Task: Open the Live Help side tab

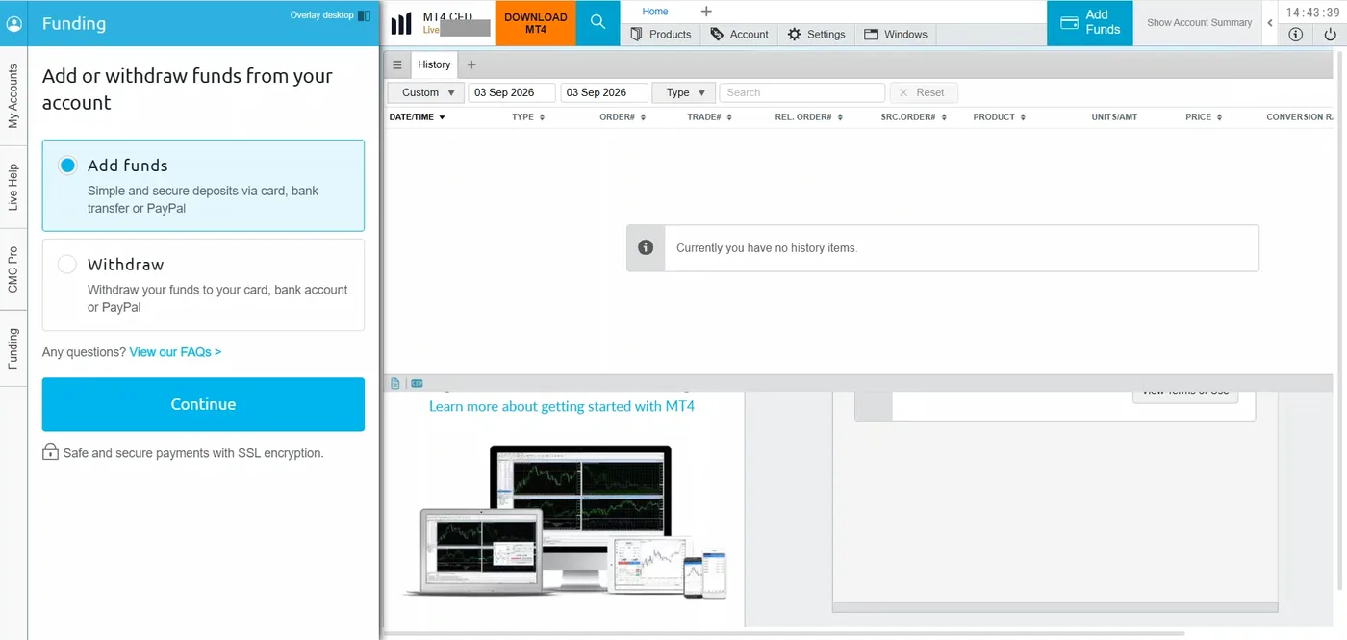Action: [13, 187]
